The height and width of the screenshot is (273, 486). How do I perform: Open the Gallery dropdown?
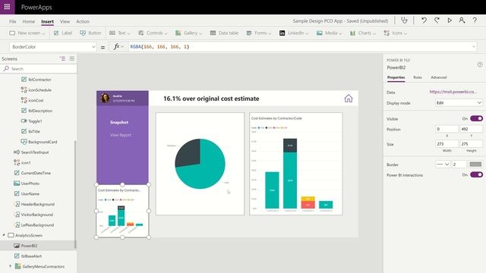188,33
